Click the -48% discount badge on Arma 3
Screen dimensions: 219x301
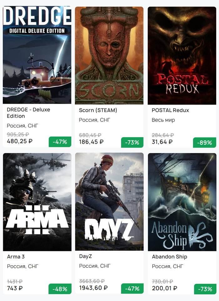click(60, 289)
